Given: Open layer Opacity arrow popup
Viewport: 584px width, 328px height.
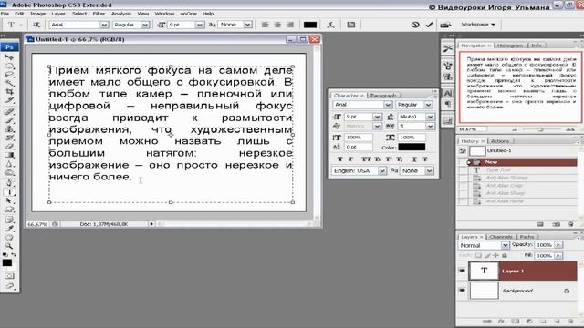Looking at the screenshot, I should pyautogui.click(x=558, y=245).
